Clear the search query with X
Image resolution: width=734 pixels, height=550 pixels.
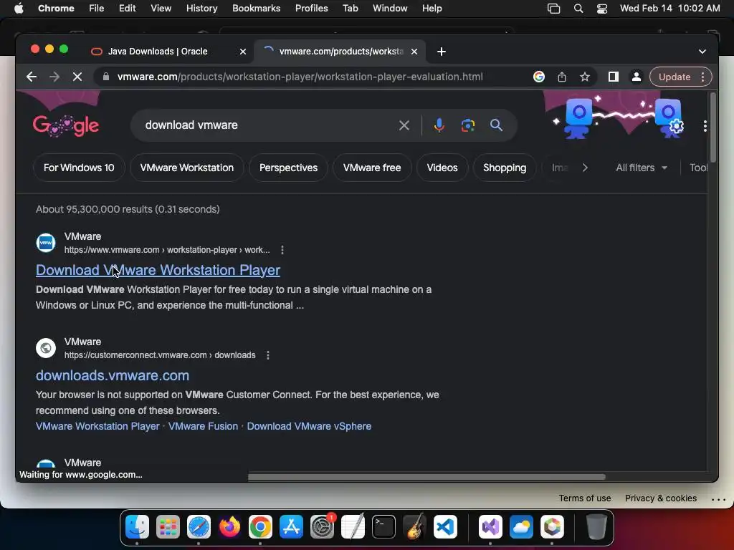[x=404, y=125]
